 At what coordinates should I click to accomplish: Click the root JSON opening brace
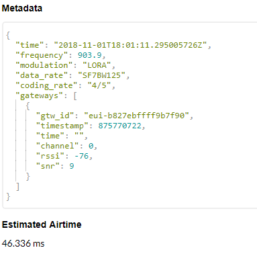click(8, 35)
